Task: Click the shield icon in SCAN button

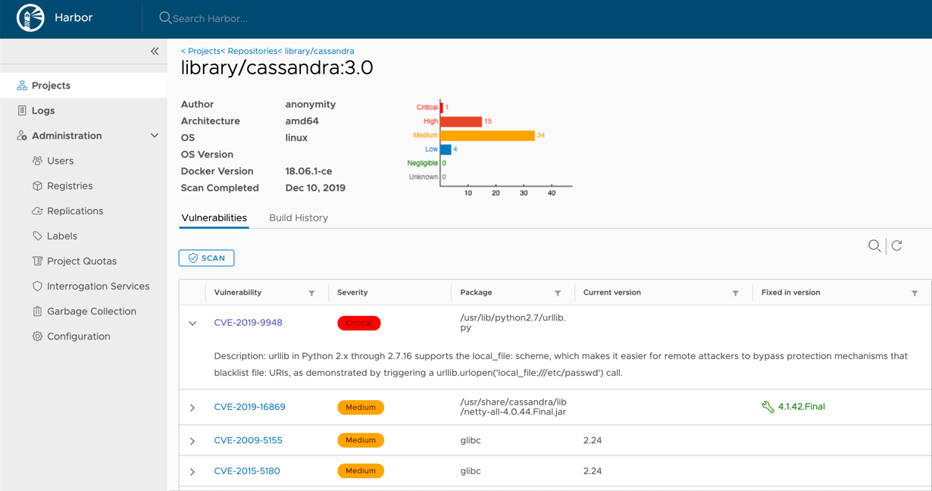Action: 193,258
